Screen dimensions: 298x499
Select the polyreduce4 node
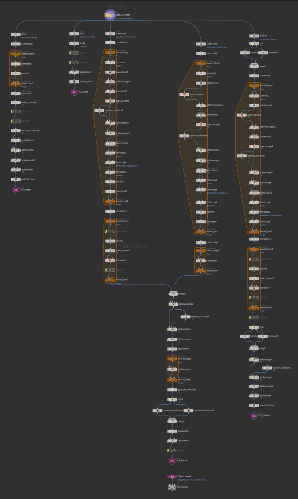[254, 288]
